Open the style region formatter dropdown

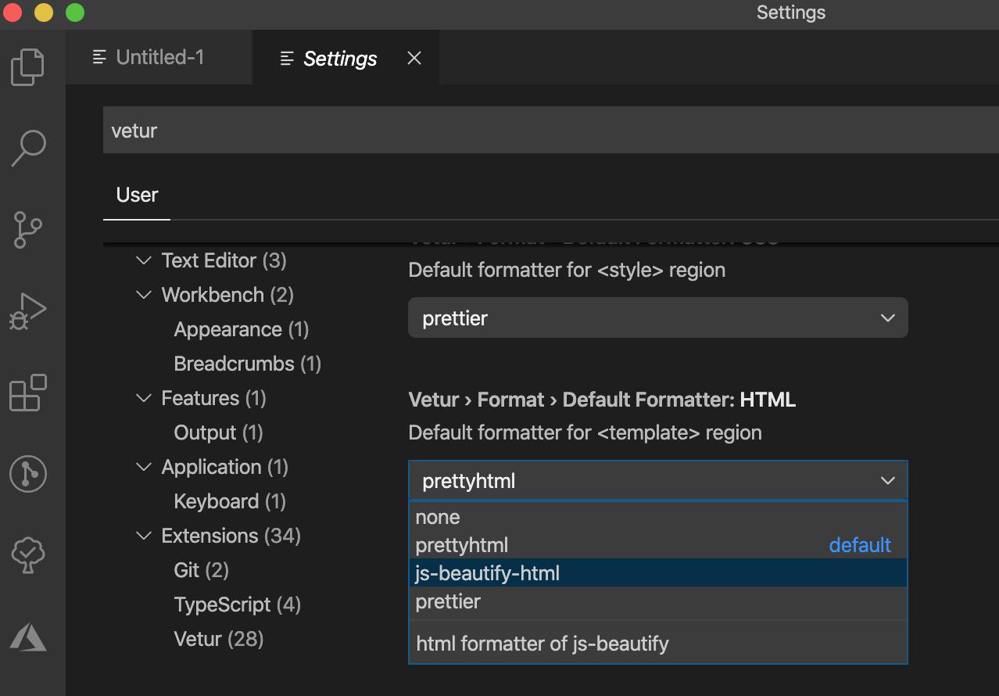(657, 318)
